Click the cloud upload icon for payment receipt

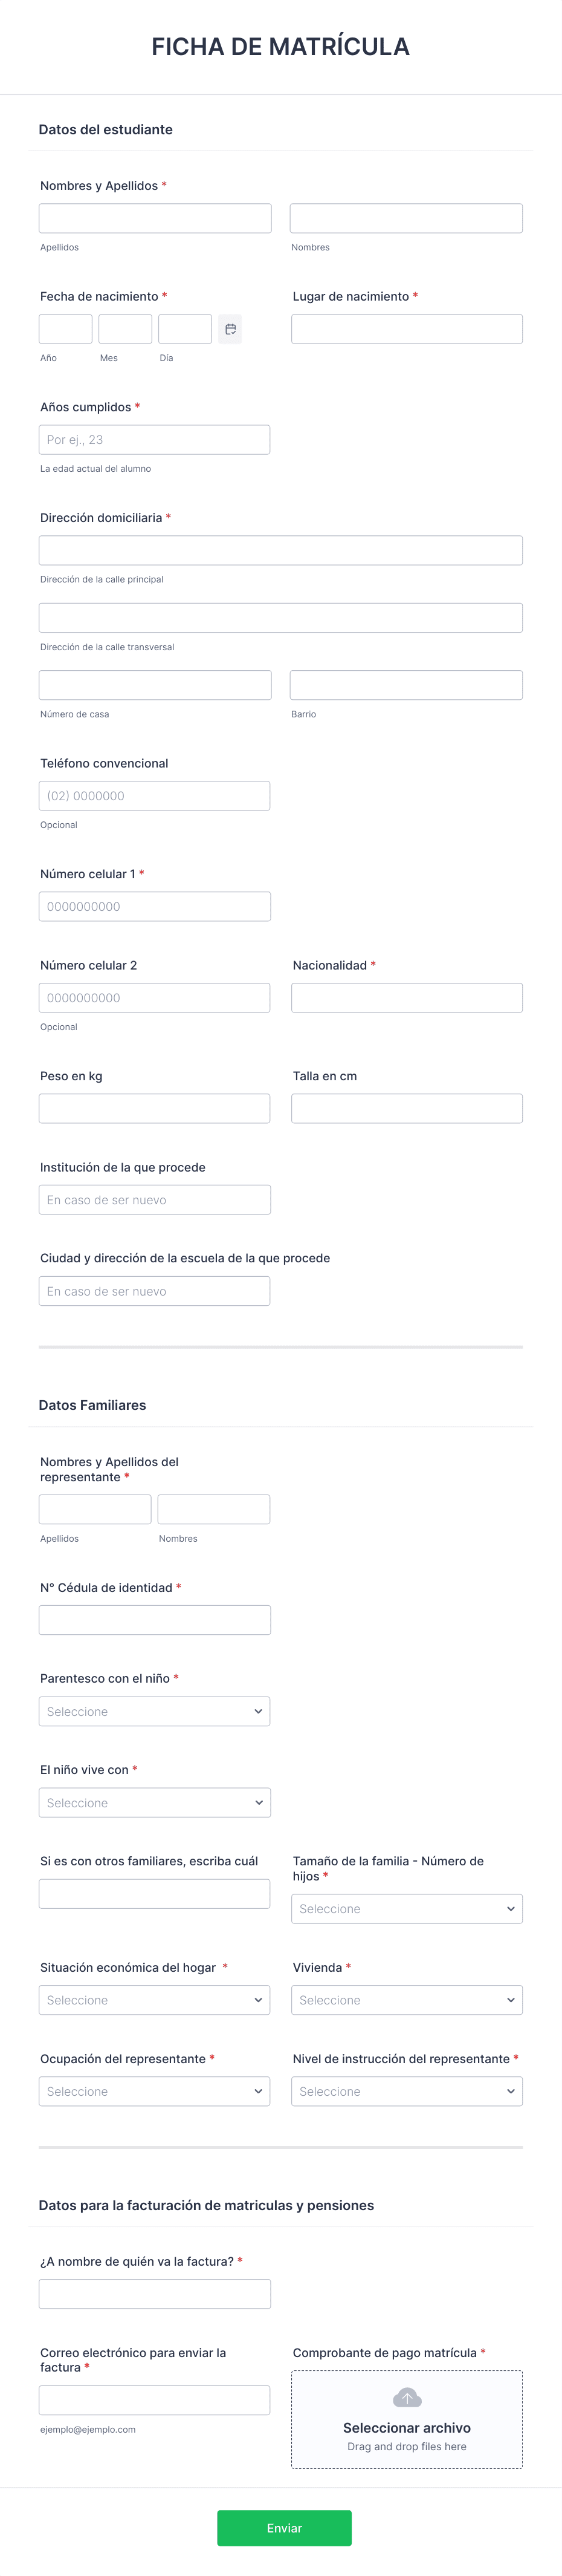pyautogui.click(x=407, y=2398)
